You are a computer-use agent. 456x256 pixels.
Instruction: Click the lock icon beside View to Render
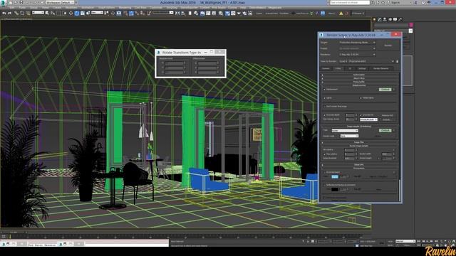point(398,61)
